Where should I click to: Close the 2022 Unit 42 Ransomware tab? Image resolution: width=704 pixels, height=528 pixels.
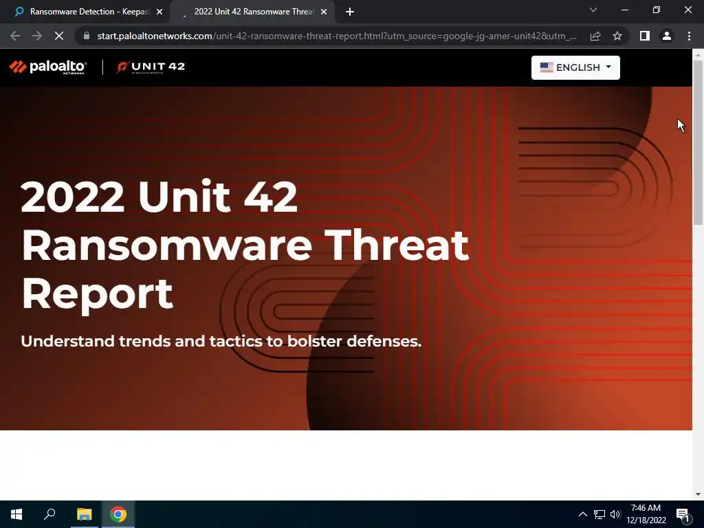click(x=324, y=12)
